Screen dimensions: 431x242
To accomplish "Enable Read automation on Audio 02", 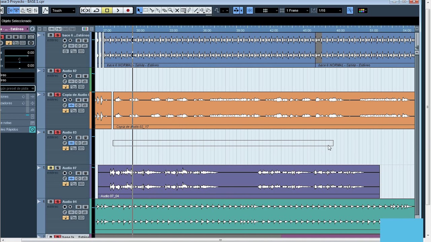I will [x=78, y=76].
